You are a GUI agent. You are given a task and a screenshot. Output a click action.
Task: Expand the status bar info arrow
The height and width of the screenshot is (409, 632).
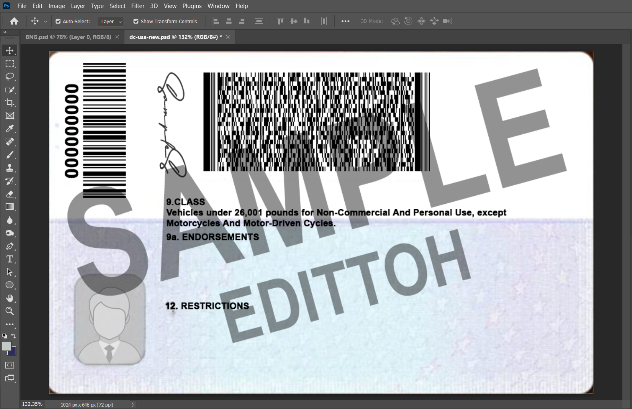tap(132, 405)
